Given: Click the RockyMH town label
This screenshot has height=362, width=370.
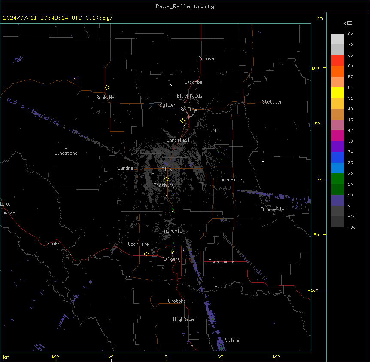Looking at the screenshot, I should (105, 98).
